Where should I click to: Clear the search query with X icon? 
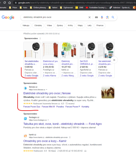89,17
